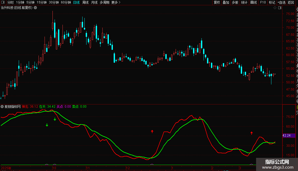
Task: Click the 当升科技(日线.前复权) title
Action: 17,8
